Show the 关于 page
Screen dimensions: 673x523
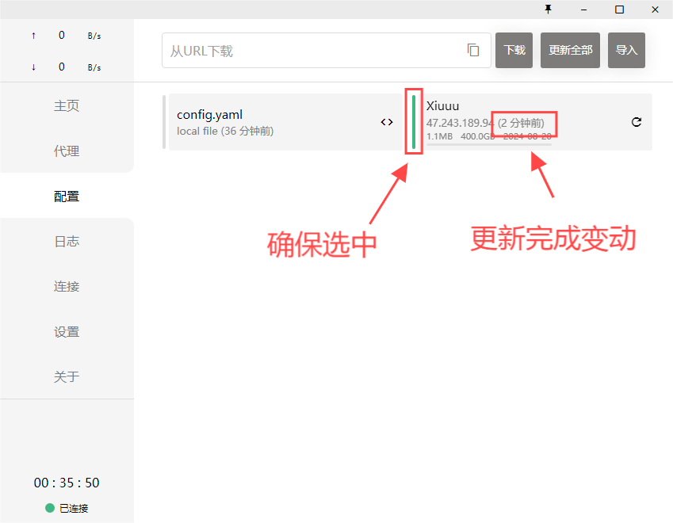(x=67, y=377)
